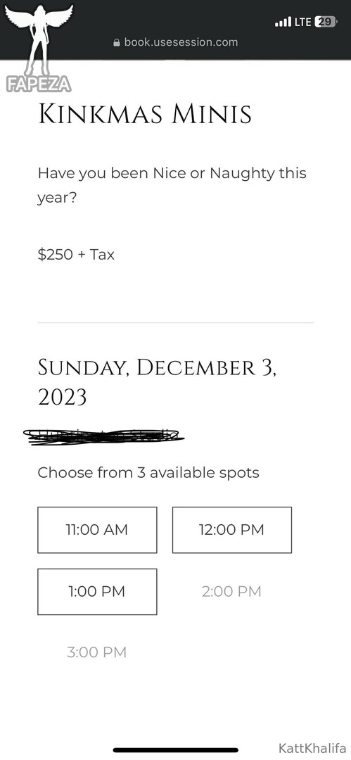Screen dimensions: 351x760
Task: Tap the LTE network indicator
Action: (303, 22)
